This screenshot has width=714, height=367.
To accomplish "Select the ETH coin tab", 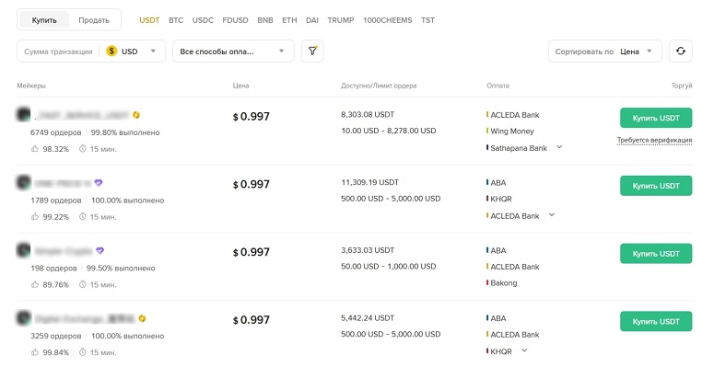I will (x=289, y=20).
